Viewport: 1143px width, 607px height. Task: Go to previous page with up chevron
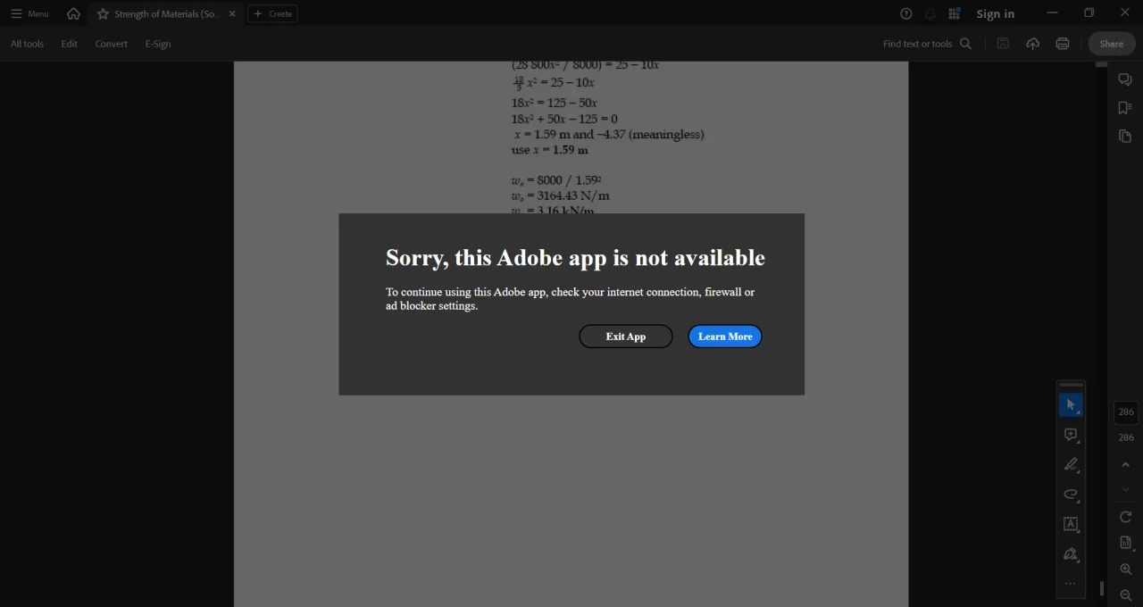tap(1126, 464)
